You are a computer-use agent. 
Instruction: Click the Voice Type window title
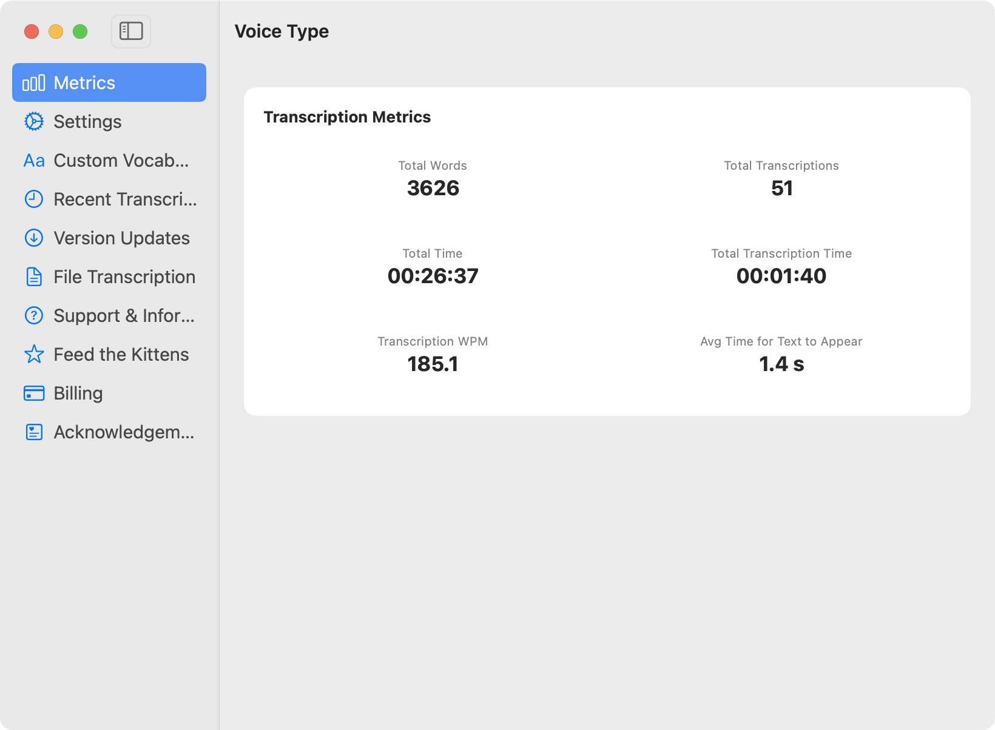282,32
